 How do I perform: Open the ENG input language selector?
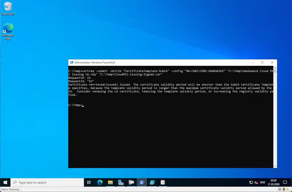(263, 182)
